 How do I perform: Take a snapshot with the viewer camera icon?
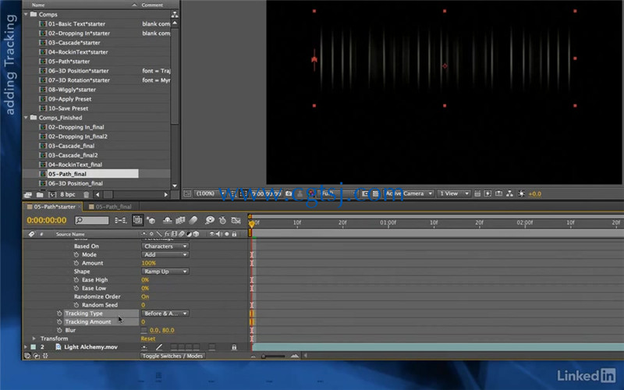coord(289,193)
